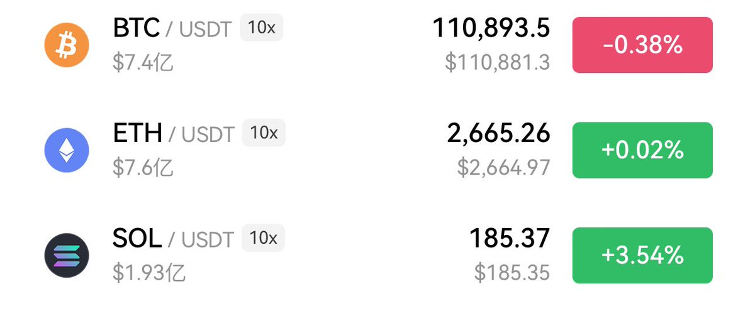755x311 pixels.
Task: Click the $185.35 secondary SOL price
Action: pos(512,272)
